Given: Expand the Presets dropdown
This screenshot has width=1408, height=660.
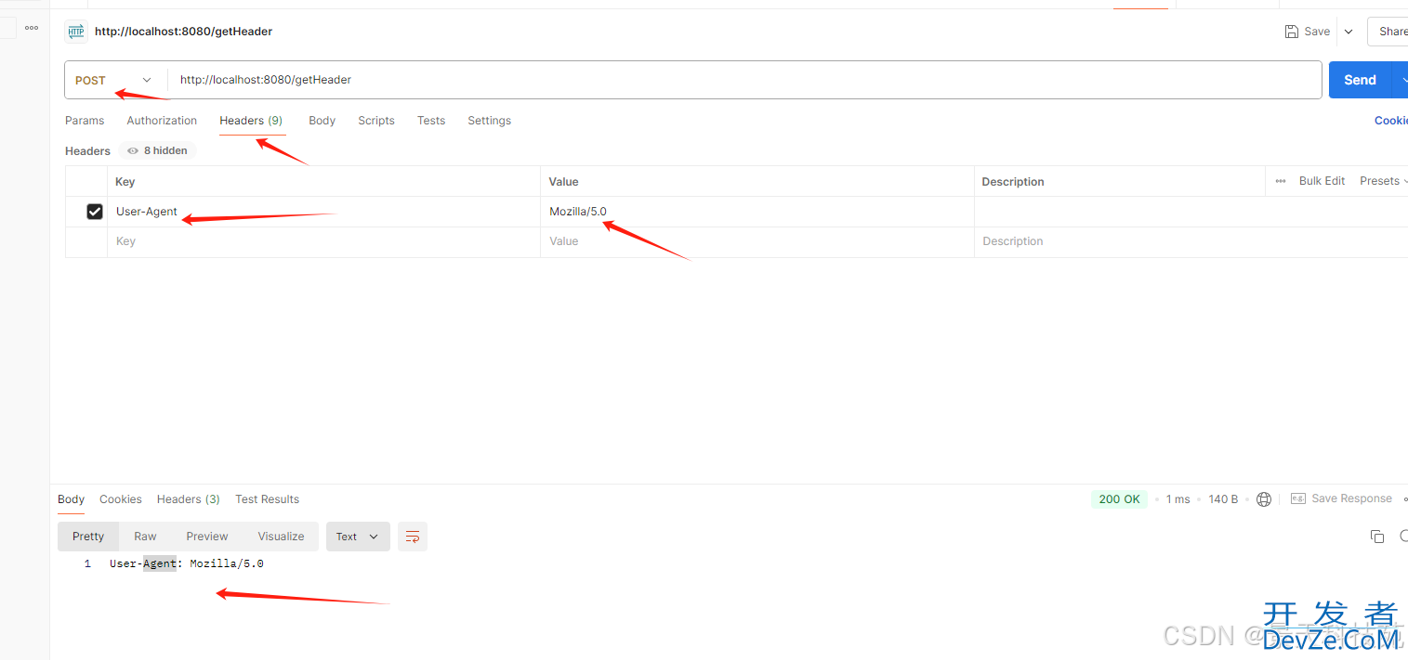Looking at the screenshot, I should click(x=1383, y=181).
